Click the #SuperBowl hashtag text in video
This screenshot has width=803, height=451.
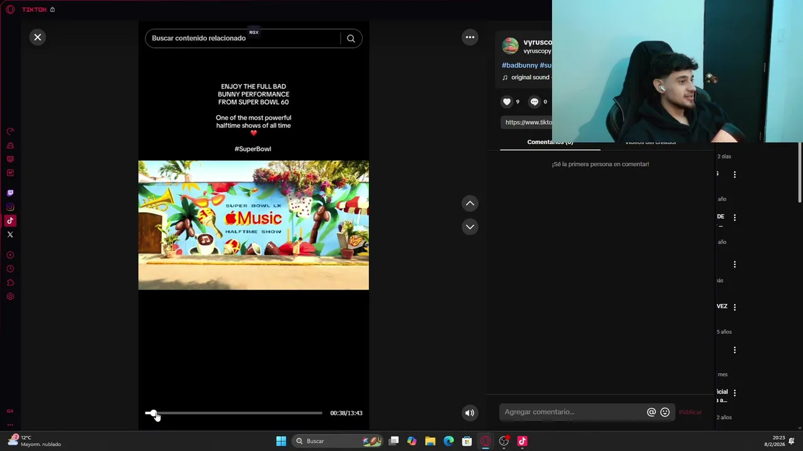(x=253, y=149)
